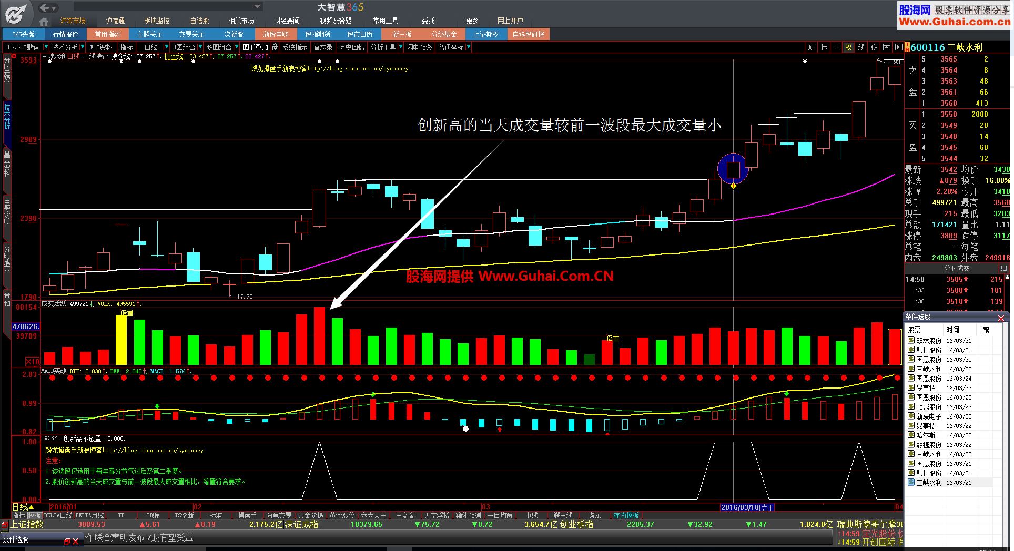Viewport: 1014px width, 551px height.
Task: Switch to the 指标 tab at bottom-left
Action: (19, 516)
